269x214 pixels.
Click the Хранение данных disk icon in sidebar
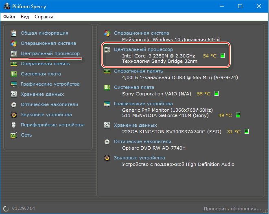14,94
